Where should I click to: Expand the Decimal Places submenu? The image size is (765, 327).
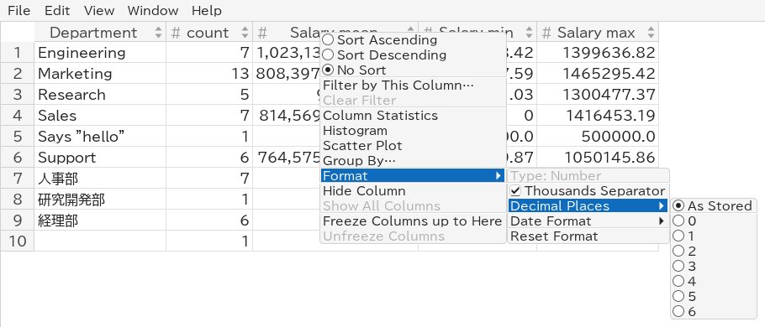pyautogui.click(x=588, y=205)
